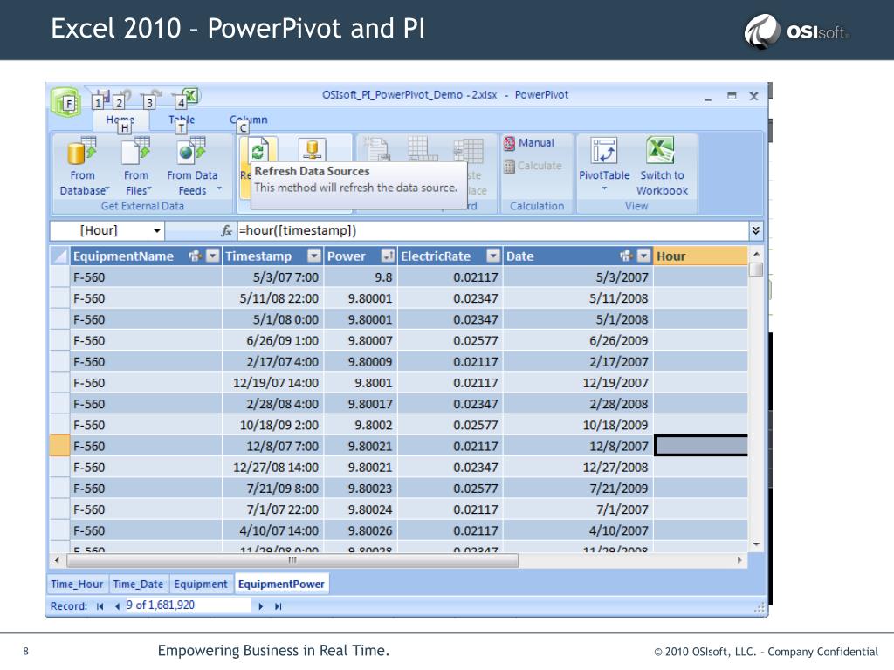Image resolution: width=894 pixels, height=670 pixels.
Task: Select all cells via table corner
Action: (x=59, y=256)
